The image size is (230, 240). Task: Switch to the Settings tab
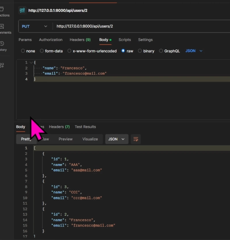(x=145, y=40)
